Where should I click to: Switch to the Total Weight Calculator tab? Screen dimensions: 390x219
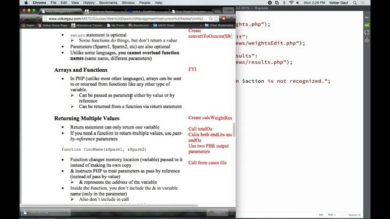[191, 12]
